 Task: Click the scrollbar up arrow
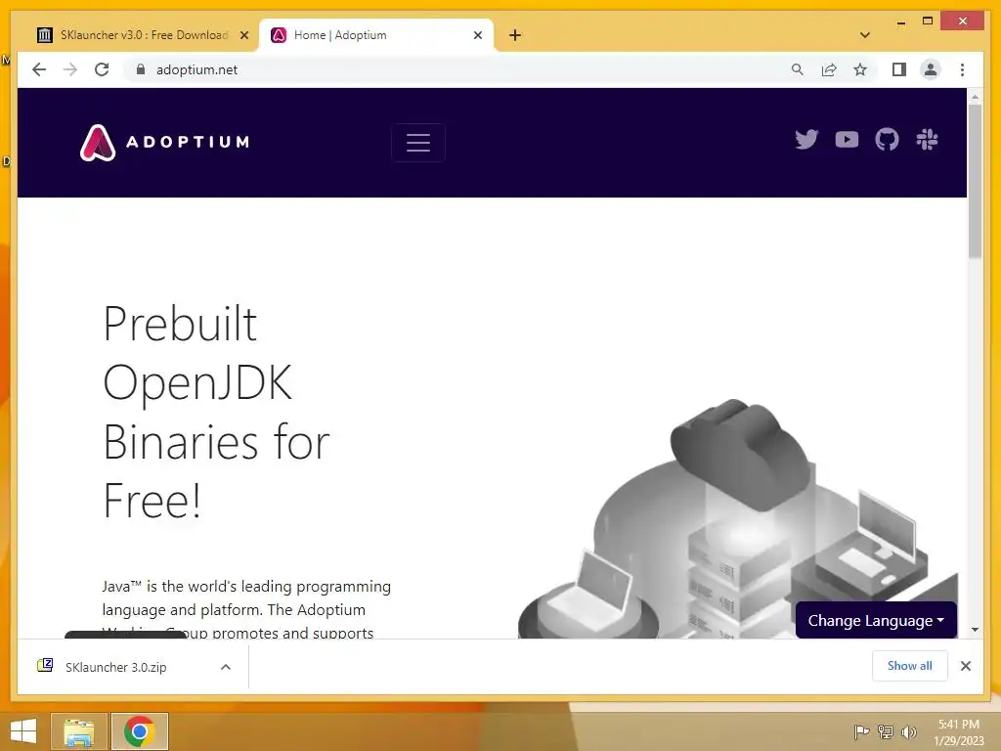pyautogui.click(x=975, y=97)
